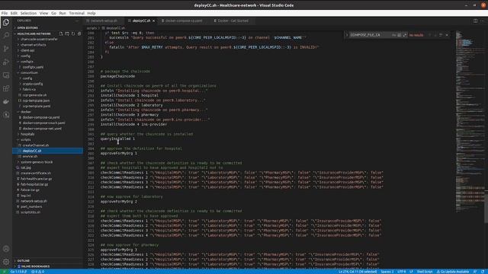Open the Selection menu
The width and height of the screenshot is (488, 274).
tap(28, 13)
